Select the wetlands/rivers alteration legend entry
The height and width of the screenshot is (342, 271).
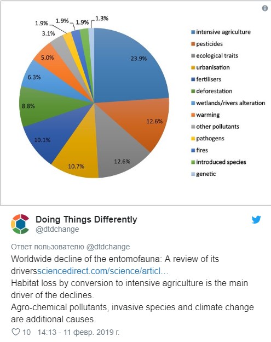point(228,103)
